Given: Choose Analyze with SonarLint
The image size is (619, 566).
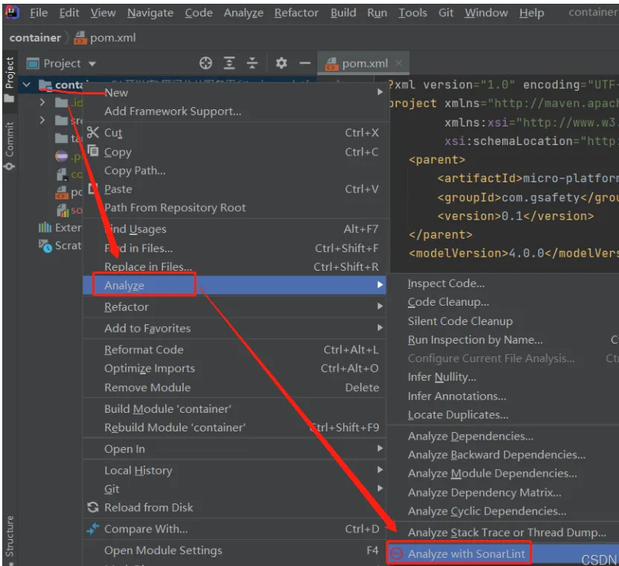Looking at the screenshot, I should [502, 554].
